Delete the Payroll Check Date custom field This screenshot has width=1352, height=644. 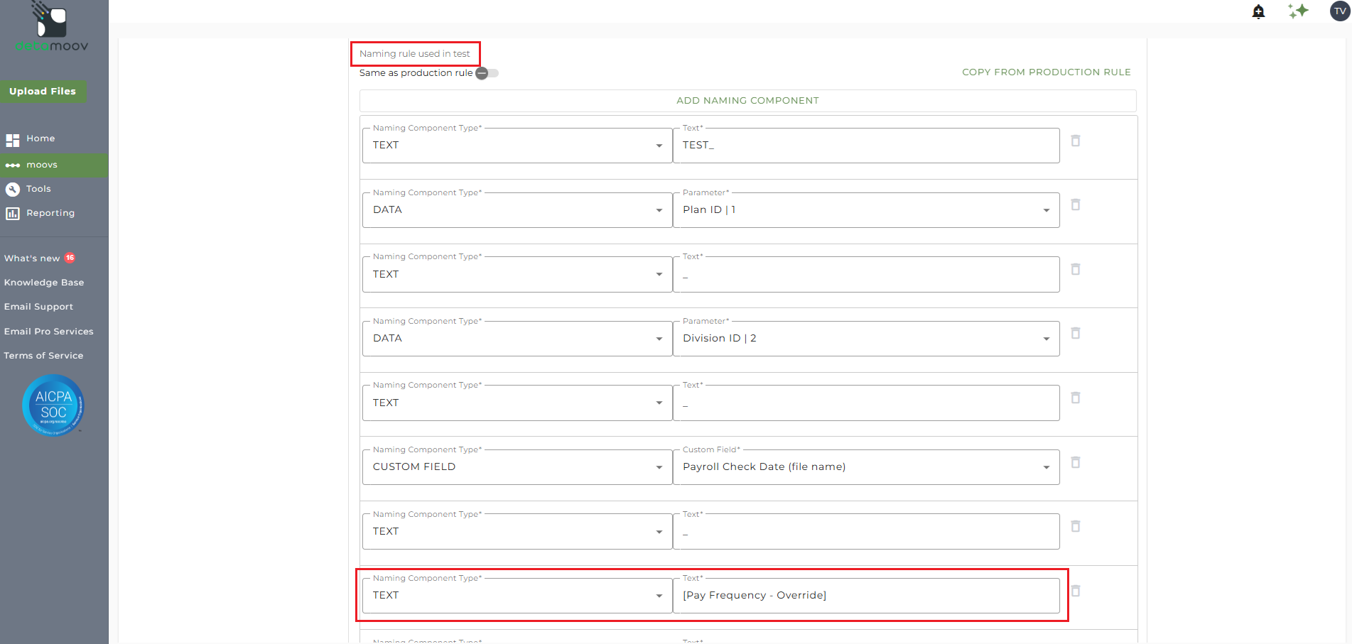(x=1076, y=462)
